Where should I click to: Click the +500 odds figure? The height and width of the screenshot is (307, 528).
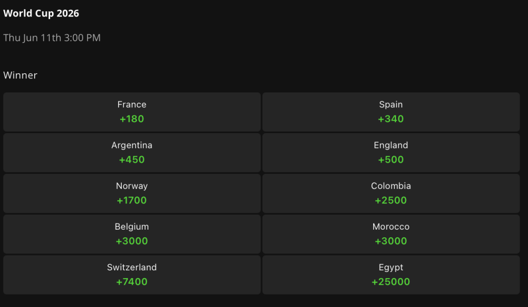coord(391,159)
